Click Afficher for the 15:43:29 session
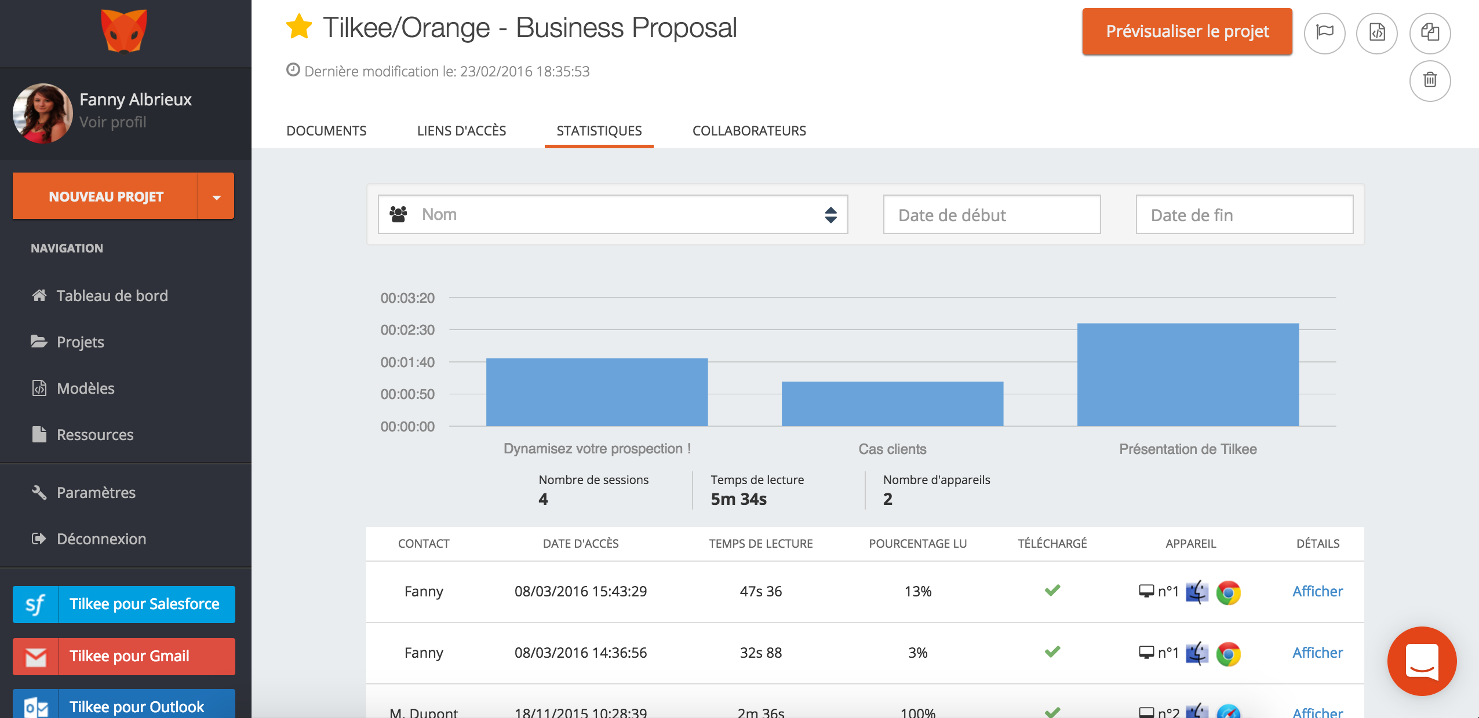The height and width of the screenshot is (718, 1479). click(1317, 591)
